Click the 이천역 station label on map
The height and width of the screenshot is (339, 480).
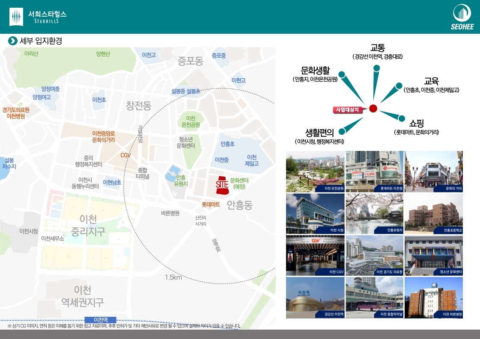101,320
